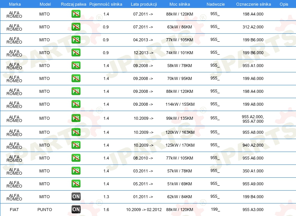The image size is (296, 216).
Task: Click the petrol fuel icon in the 74kW / 101KM row
Action: (x=76, y=53)
